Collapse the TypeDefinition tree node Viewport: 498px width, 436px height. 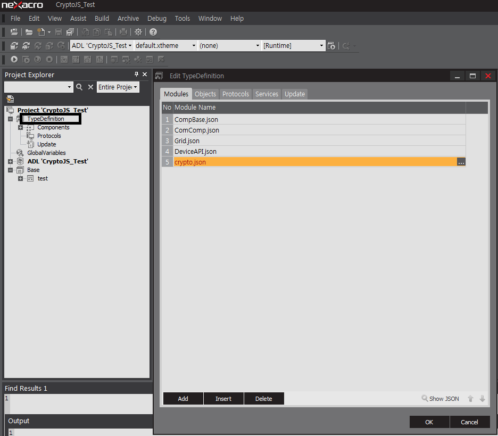click(10, 119)
